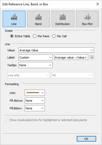The height and width of the screenshot is (145, 102).
Task: Toggle show recalculated line checkbox
Action: [x=7, y=120]
